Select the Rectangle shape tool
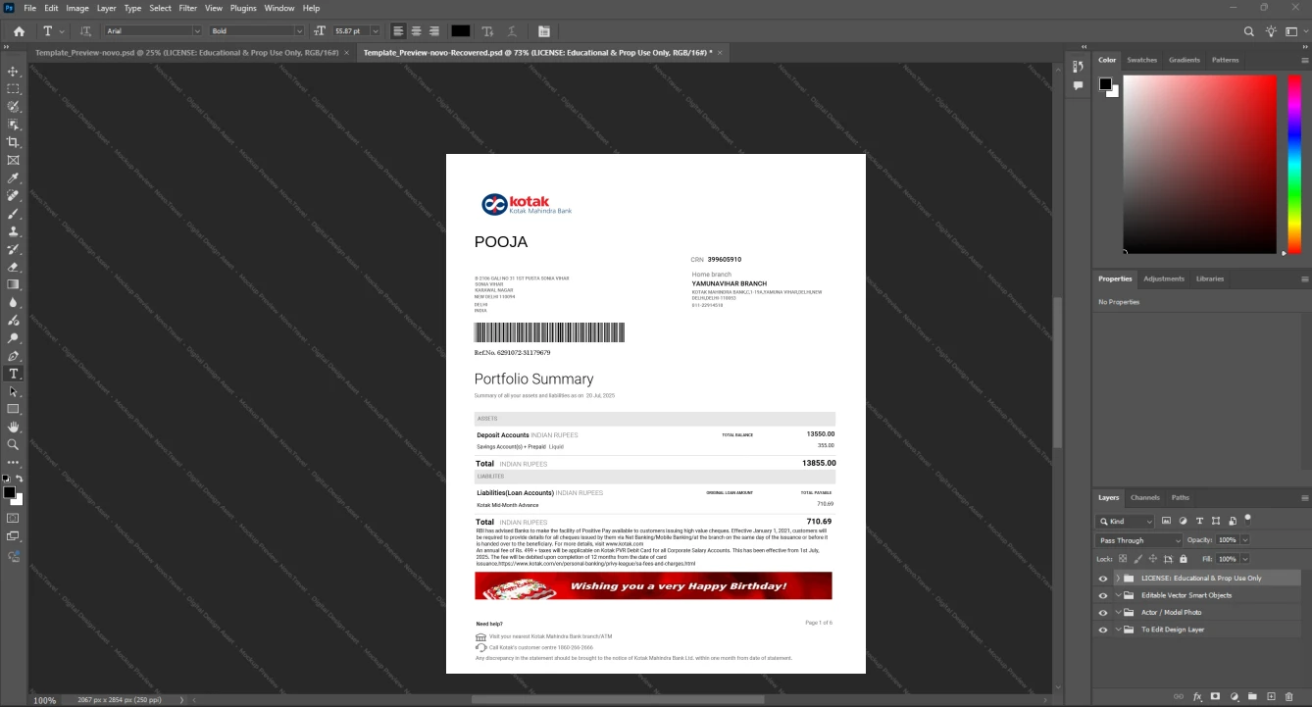 [x=14, y=409]
